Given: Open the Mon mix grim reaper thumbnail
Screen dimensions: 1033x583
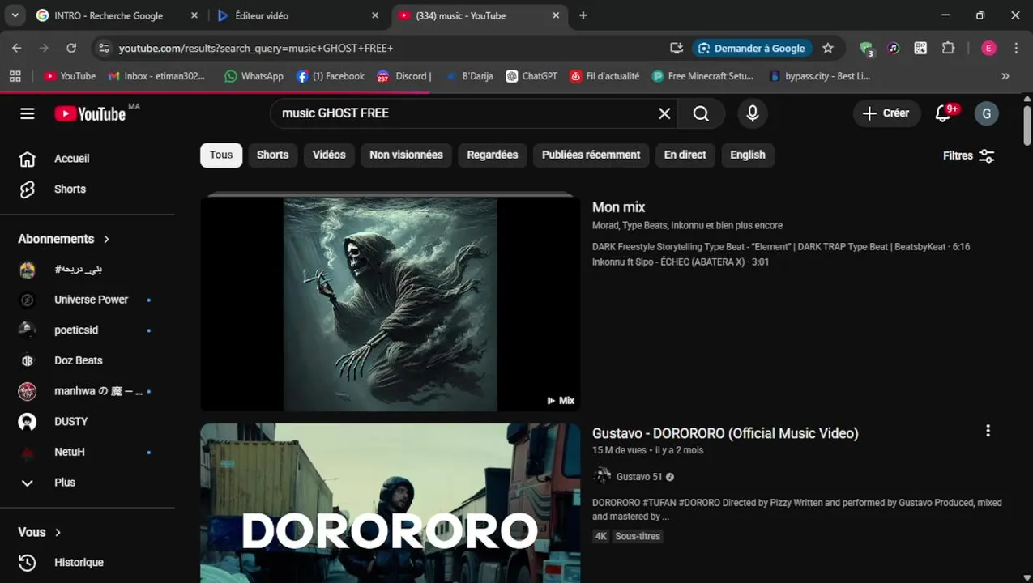Looking at the screenshot, I should (x=391, y=304).
